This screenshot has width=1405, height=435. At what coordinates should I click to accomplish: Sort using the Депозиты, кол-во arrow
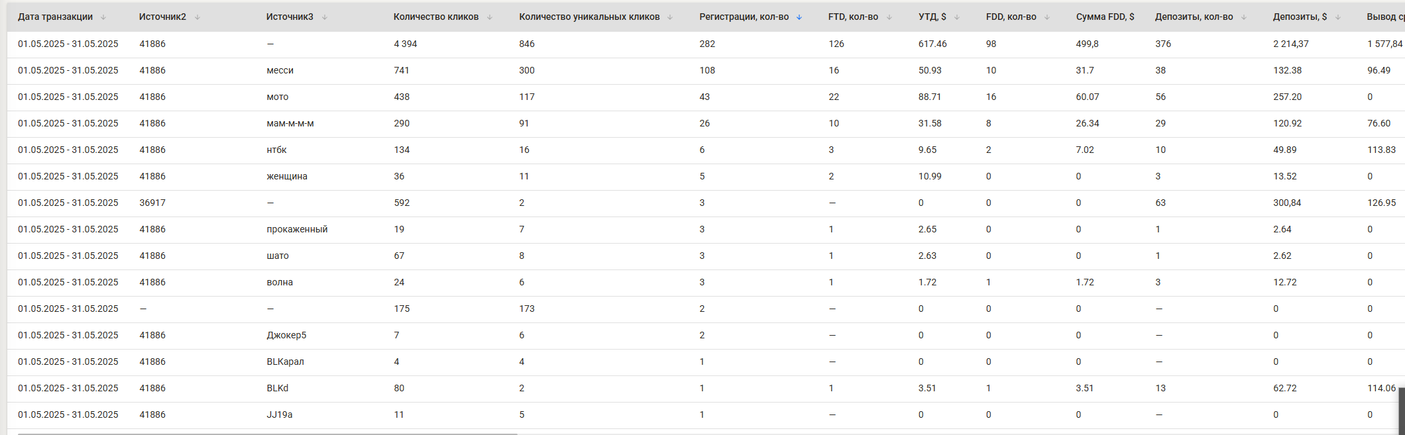pyautogui.click(x=1244, y=17)
